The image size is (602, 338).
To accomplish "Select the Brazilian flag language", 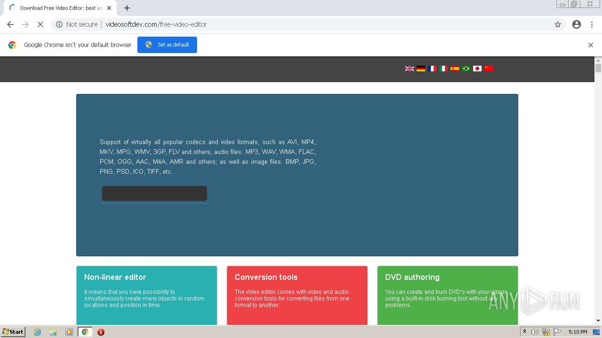I will coord(466,69).
